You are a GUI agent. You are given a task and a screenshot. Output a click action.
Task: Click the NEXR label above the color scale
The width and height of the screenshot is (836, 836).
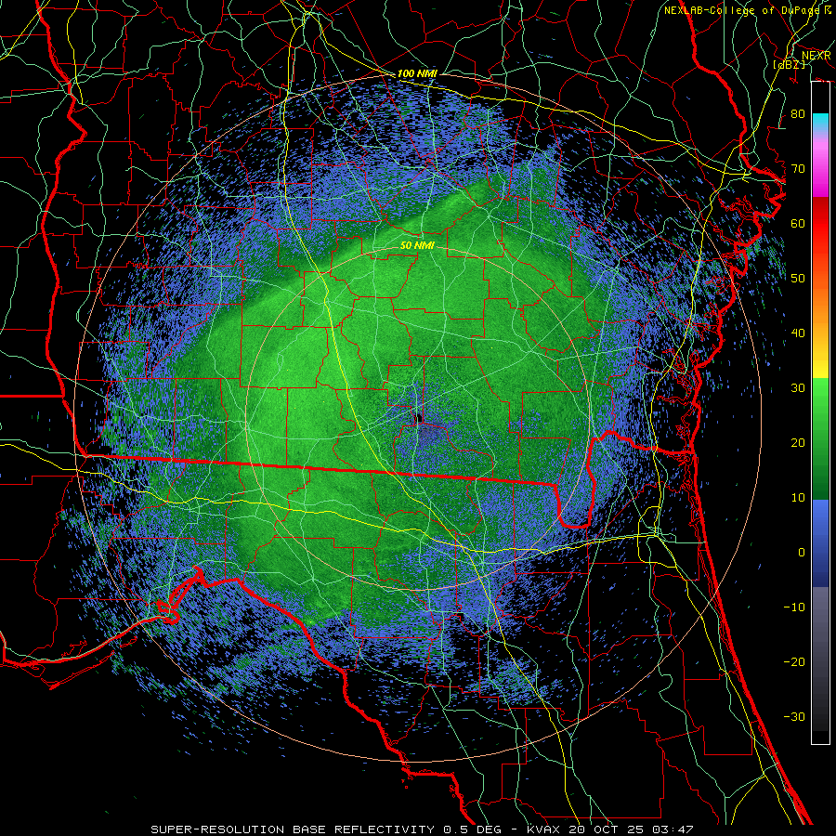coord(816,56)
